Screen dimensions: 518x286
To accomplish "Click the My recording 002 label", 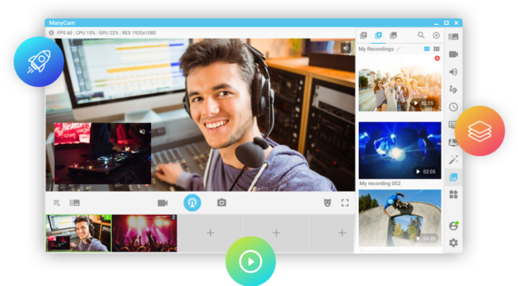I will tap(380, 184).
